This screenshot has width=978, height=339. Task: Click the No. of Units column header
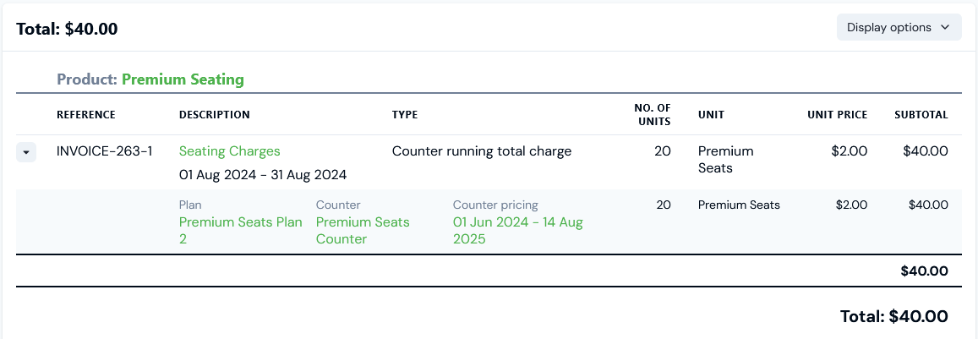point(652,114)
